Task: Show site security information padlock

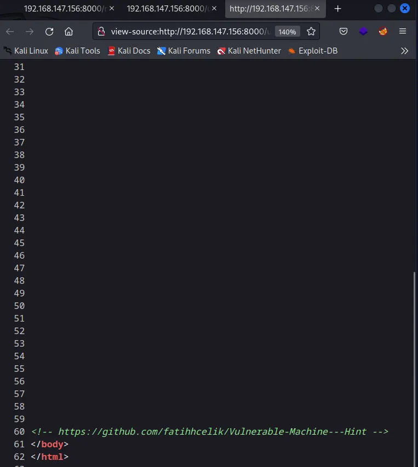Action: [x=101, y=31]
